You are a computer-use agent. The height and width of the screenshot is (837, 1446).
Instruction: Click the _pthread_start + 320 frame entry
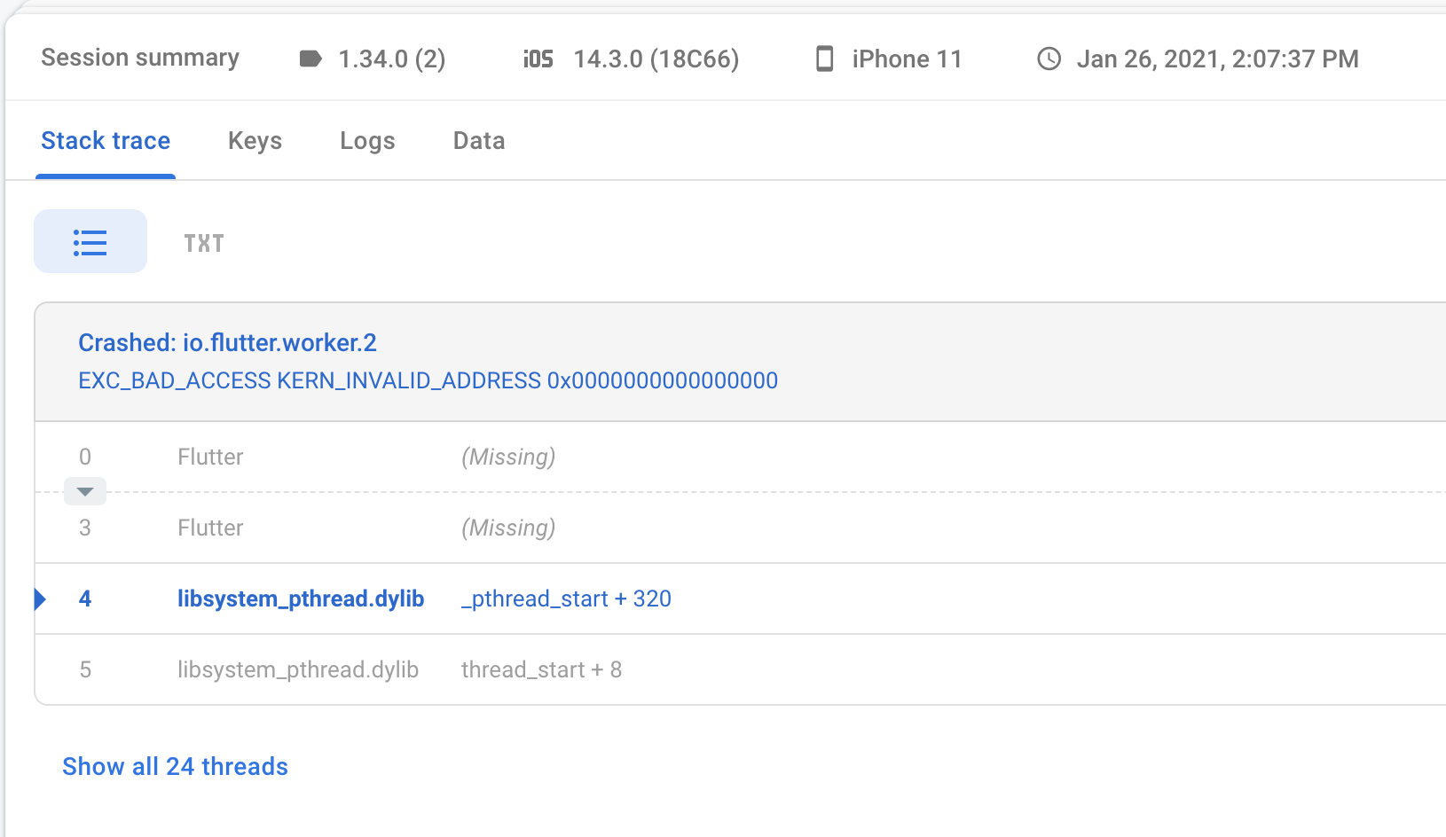point(566,598)
